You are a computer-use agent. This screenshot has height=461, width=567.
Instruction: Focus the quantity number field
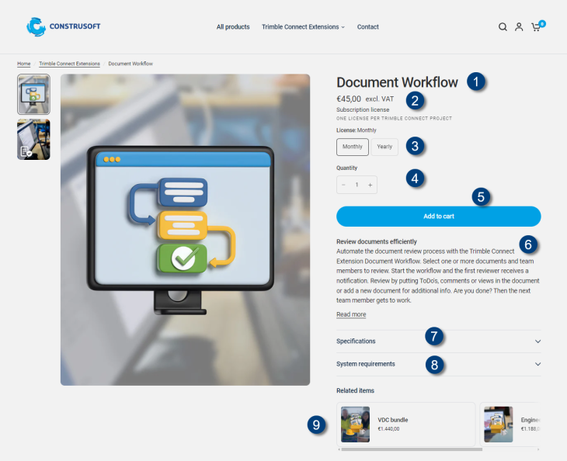pyautogui.click(x=357, y=185)
